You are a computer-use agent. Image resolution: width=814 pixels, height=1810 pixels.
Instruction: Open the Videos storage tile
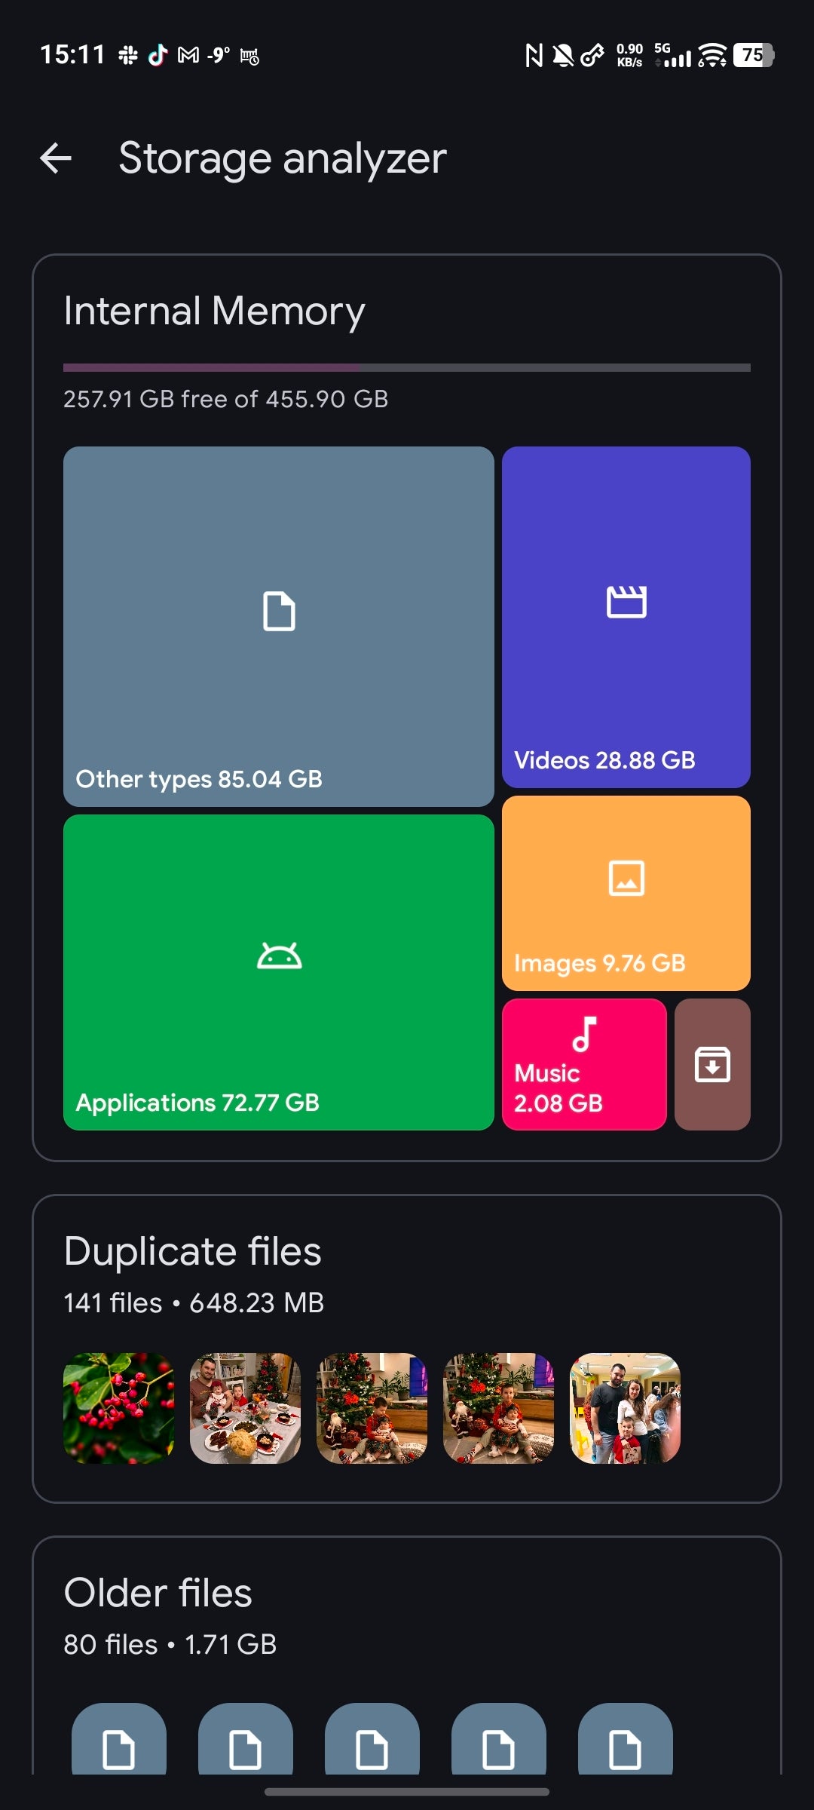coord(626,617)
